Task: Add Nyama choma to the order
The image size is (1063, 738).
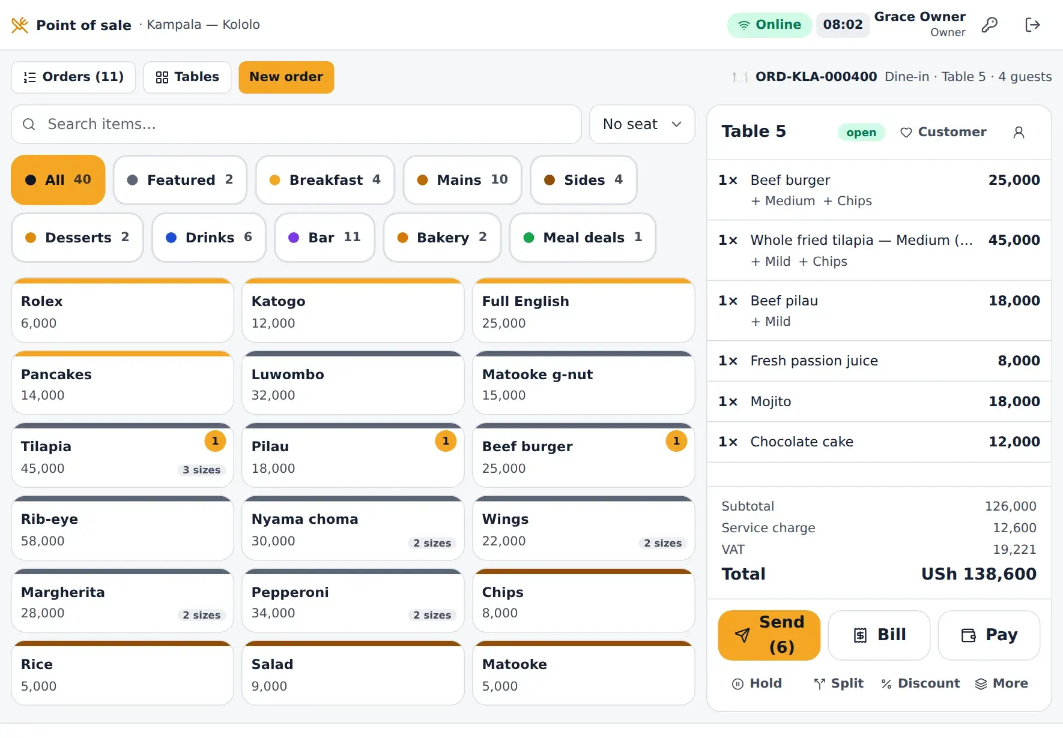Action: pyautogui.click(x=353, y=528)
